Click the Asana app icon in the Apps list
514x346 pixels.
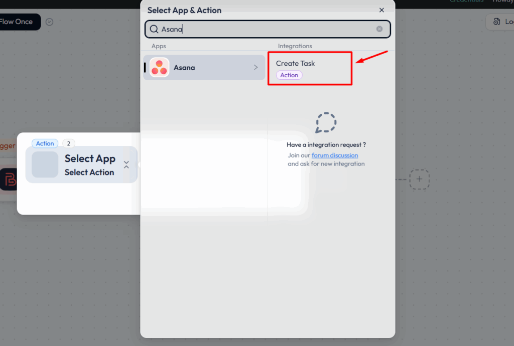click(159, 67)
